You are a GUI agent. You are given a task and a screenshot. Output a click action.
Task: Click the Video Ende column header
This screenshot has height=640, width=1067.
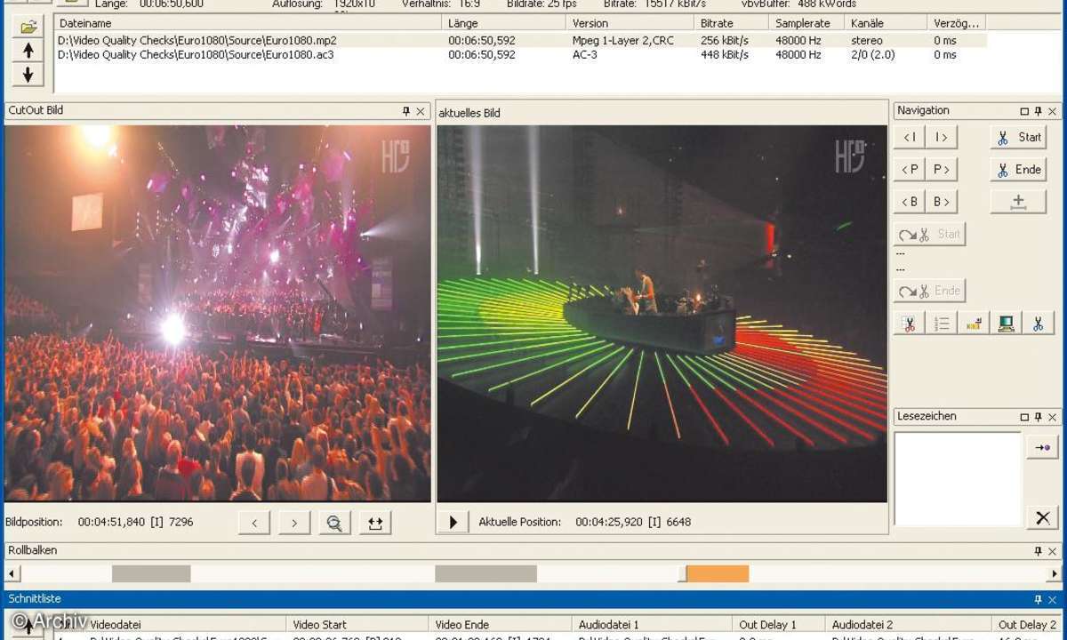(501, 625)
